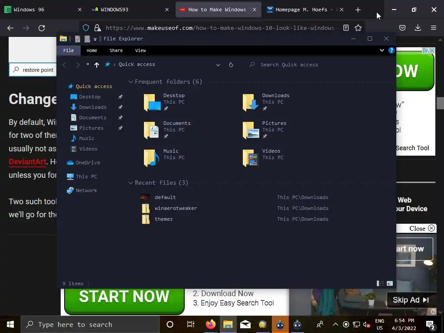The width and height of the screenshot is (444, 333).
Task: Open the Mail app from taskbar
Action: 245,324
